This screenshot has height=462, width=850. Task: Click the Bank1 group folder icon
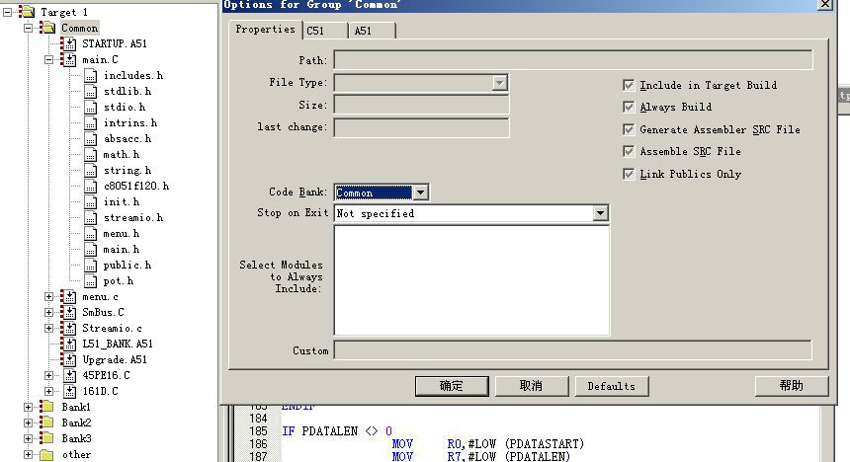[47, 407]
